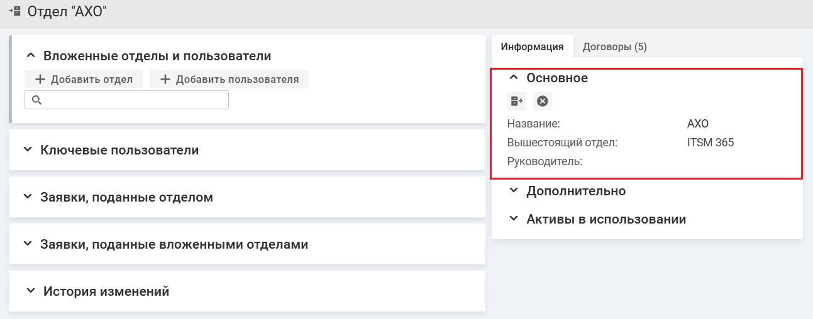The height and width of the screenshot is (319, 813).
Task: Open the Договоры (5) tab
Action: (614, 46)
